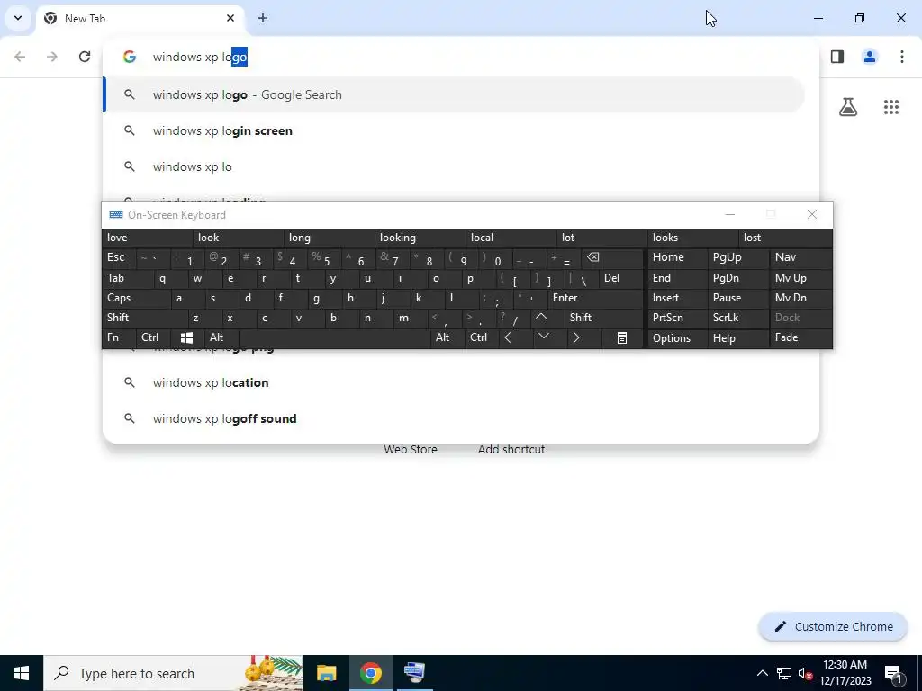Toggle the left Shift key on On-Screen Keyboard
The height and width of the screenshot is (691, 922).
[145, 318]
